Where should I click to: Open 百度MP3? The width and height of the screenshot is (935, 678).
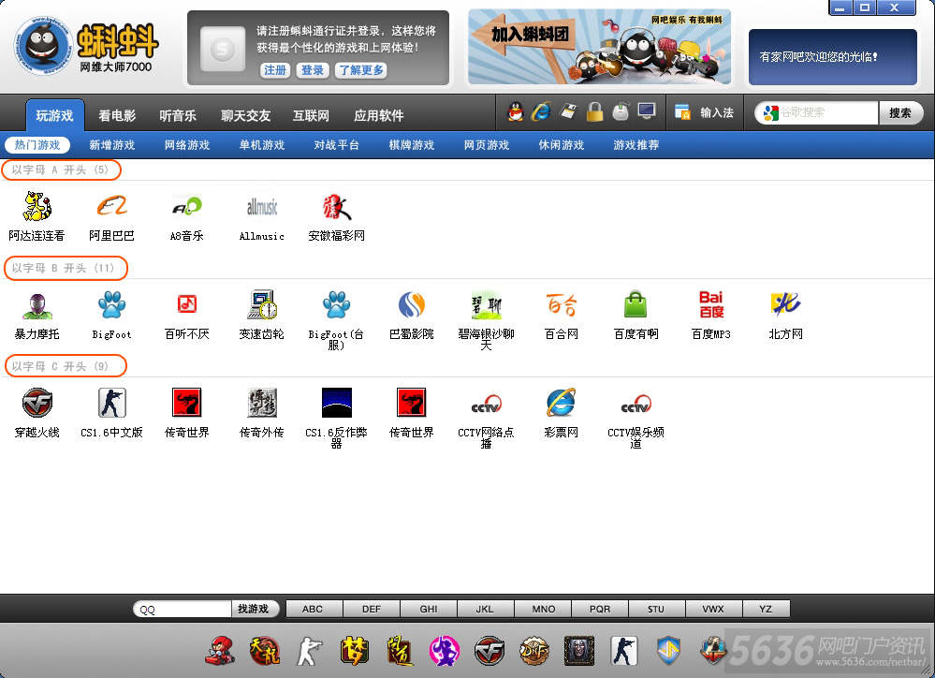[710, 316]
